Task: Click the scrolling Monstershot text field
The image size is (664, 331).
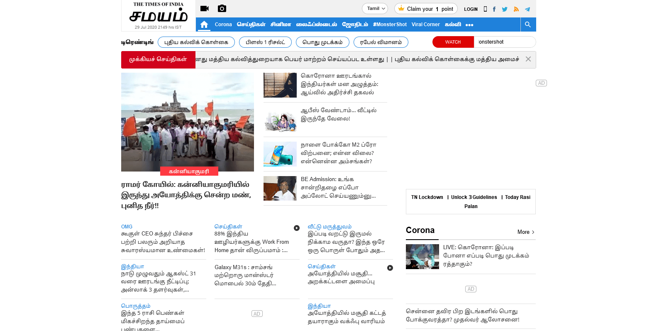Action: tap(505, 42)
